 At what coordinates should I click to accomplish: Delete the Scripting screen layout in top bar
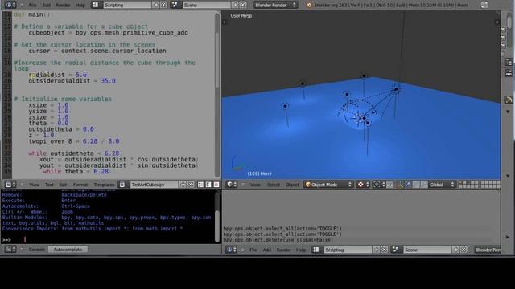coord(163,5)
